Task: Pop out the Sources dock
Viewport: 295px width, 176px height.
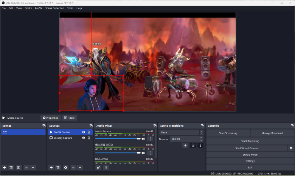Action: click(x=91, y=125)
